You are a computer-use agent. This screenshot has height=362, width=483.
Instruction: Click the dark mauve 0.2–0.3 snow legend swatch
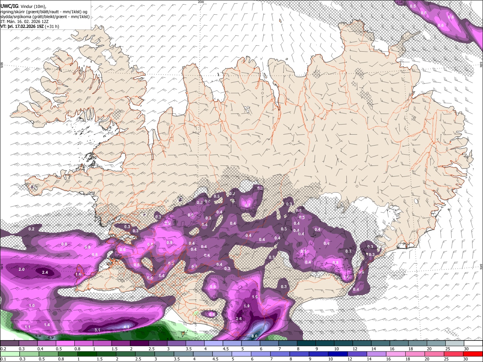coord(9,343)
